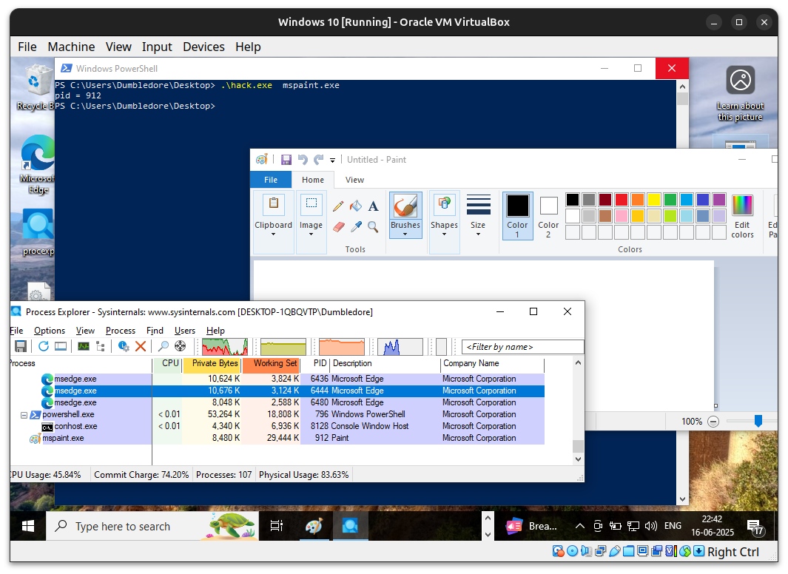This screenshot has height=574, width=788.
Task: Open the Find menu in Process Explorer
Action: point(155,331)
